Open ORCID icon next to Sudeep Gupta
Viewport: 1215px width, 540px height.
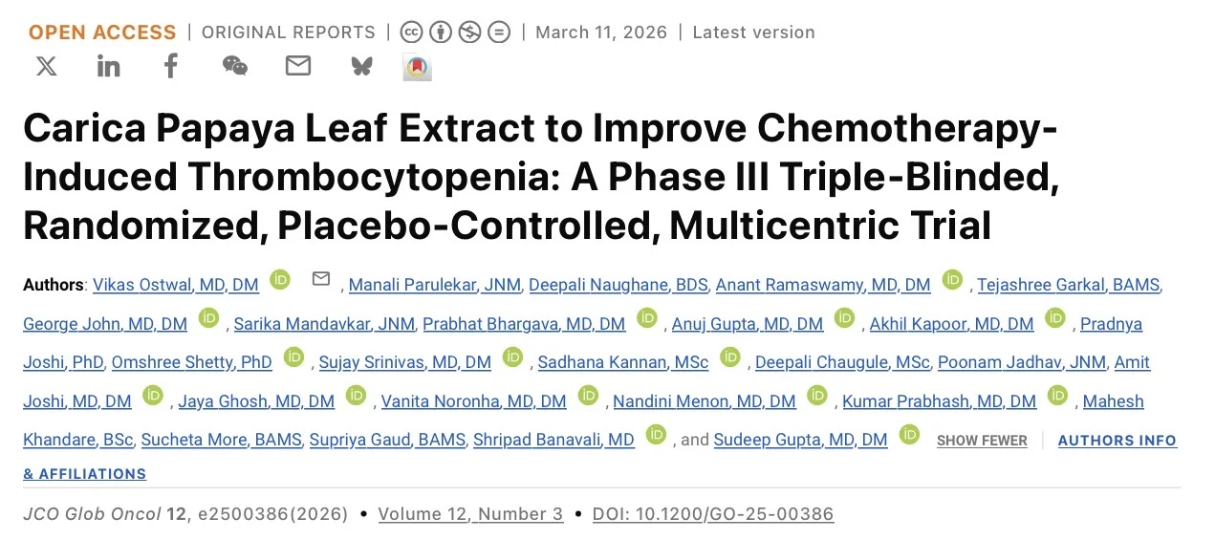909,435
